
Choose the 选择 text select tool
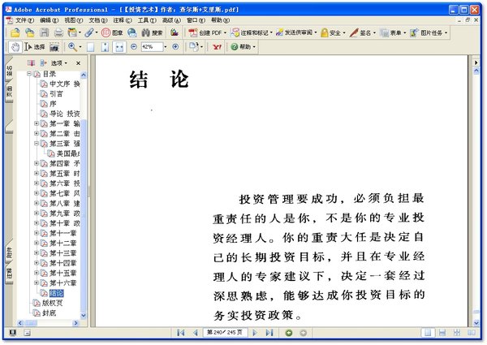coord(35,47)
